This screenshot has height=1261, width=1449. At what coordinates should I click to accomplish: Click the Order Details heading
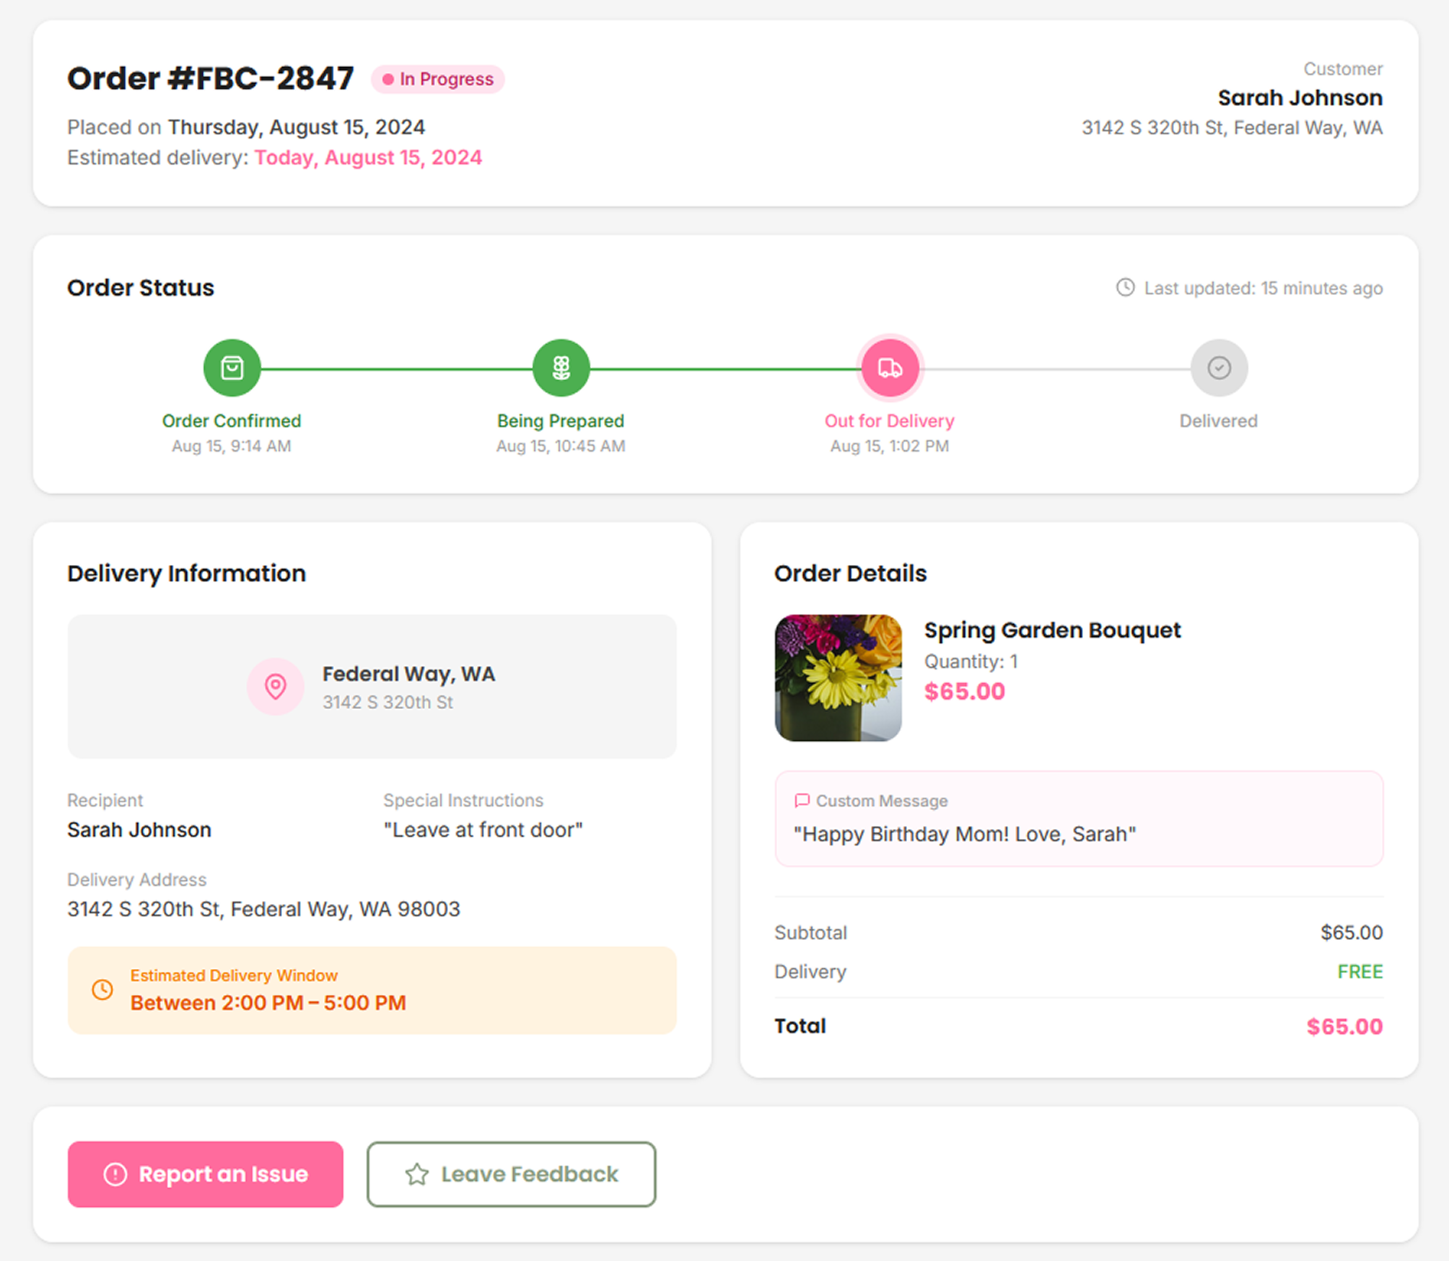tap(850, 573)
